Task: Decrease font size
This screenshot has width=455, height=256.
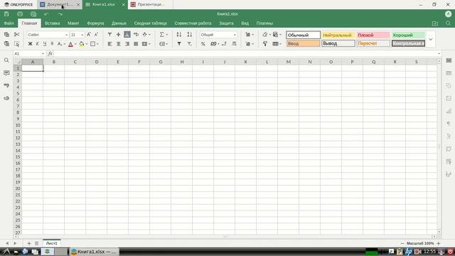Action: 96,35
